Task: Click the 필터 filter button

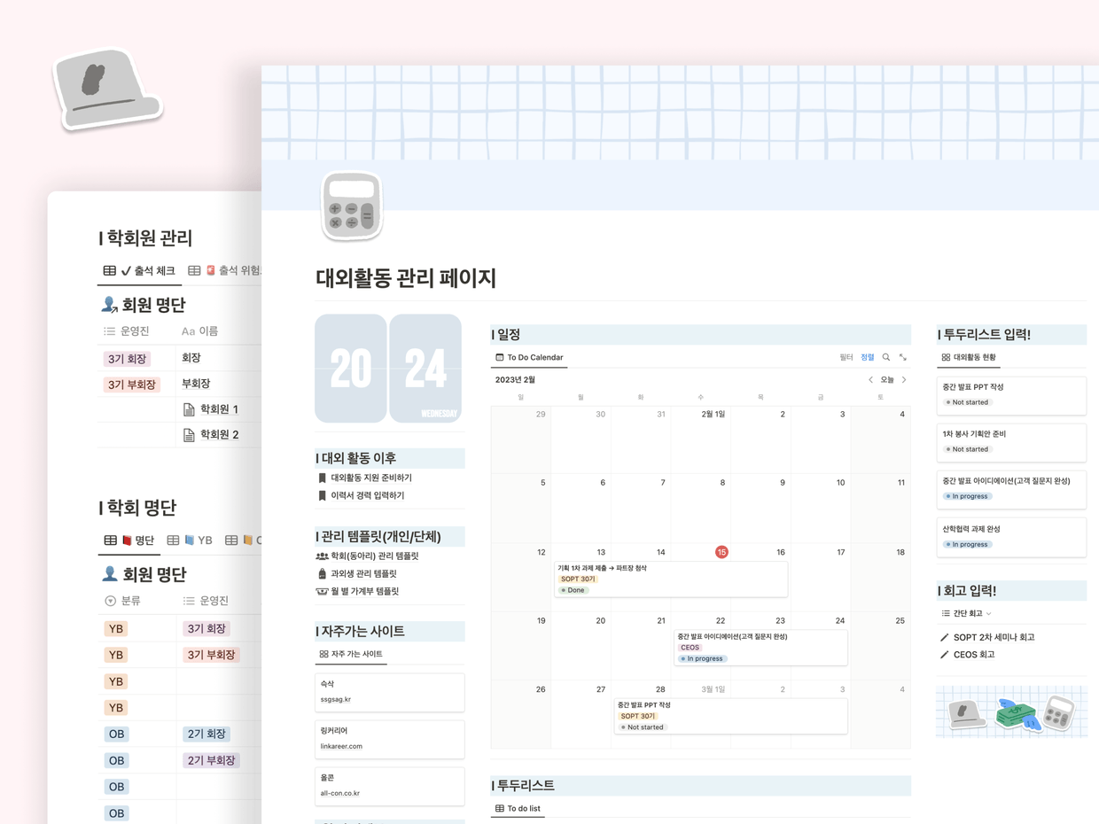Action: tap(846, 357)
